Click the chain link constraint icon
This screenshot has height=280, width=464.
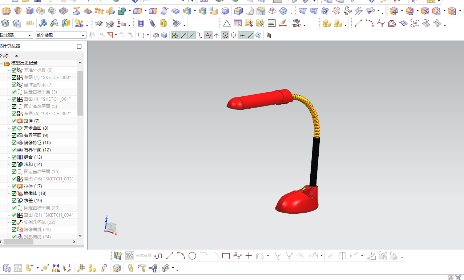130,268
